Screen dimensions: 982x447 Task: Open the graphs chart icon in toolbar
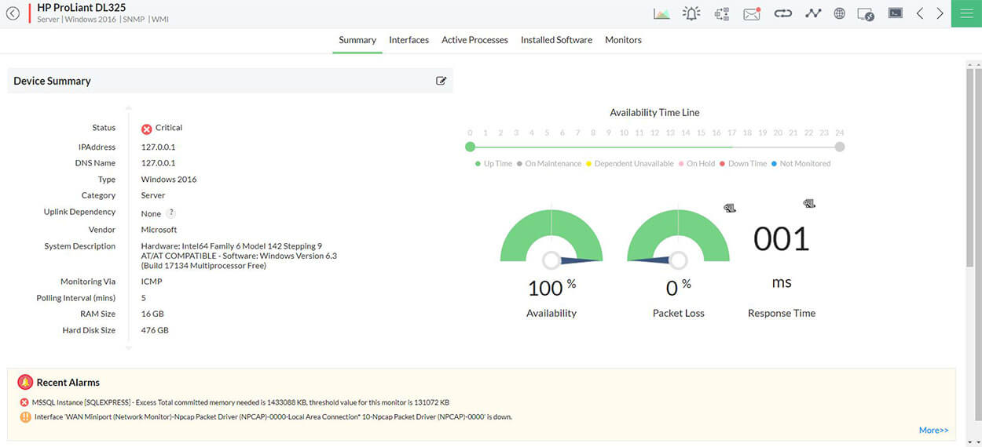(x=661, y=13)
